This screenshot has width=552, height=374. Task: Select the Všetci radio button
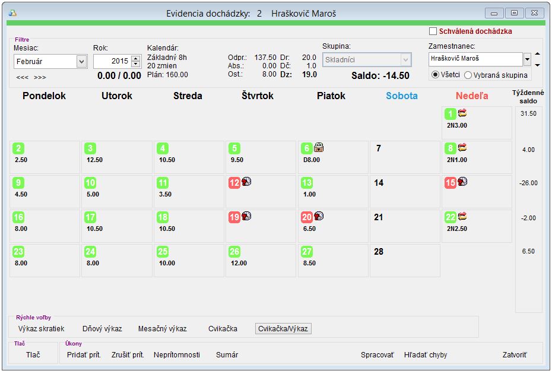tap(435, 75)
